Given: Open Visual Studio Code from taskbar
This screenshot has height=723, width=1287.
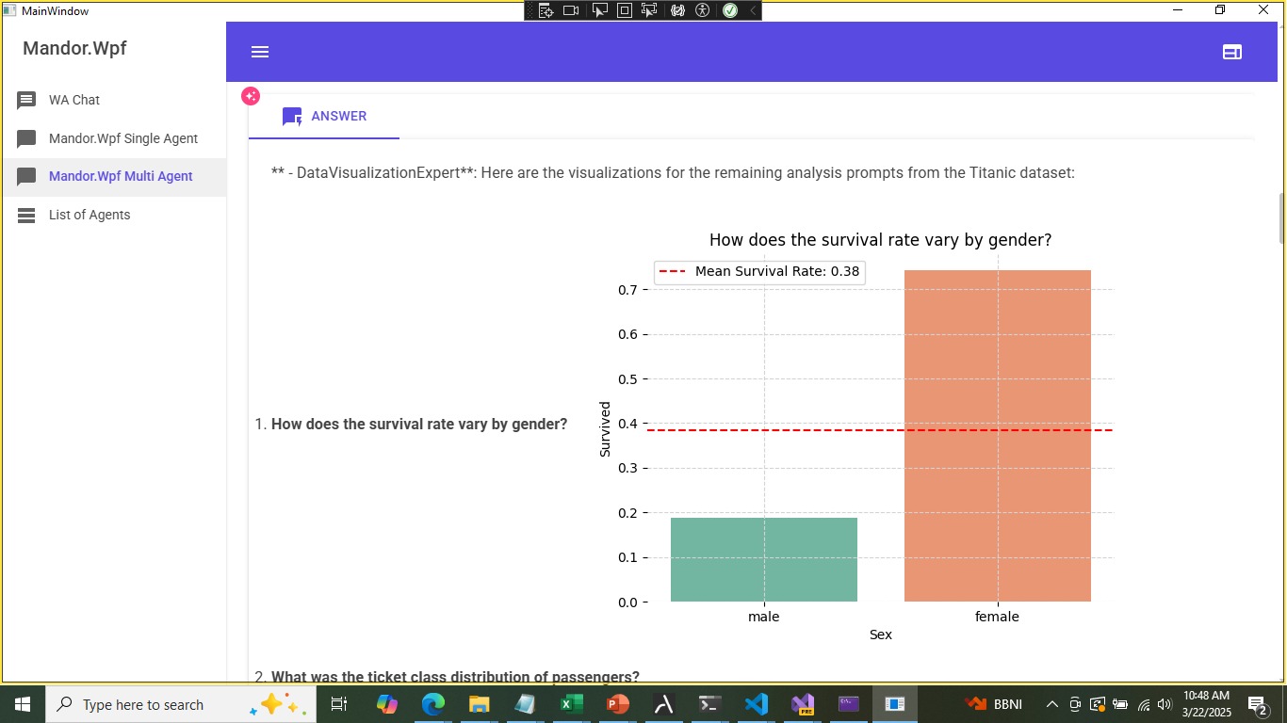Looking at the screenshot, I should (x=756, y=704).
